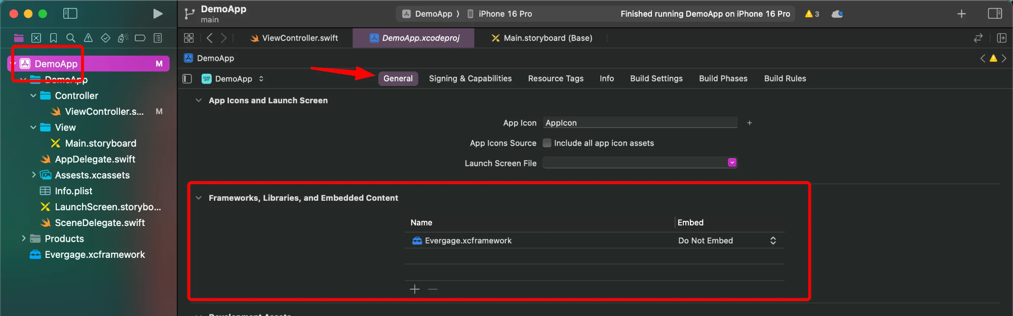Change the Do Not Embed option
This screenshot has height=316, width=1013.
click(x=727, y=241)
